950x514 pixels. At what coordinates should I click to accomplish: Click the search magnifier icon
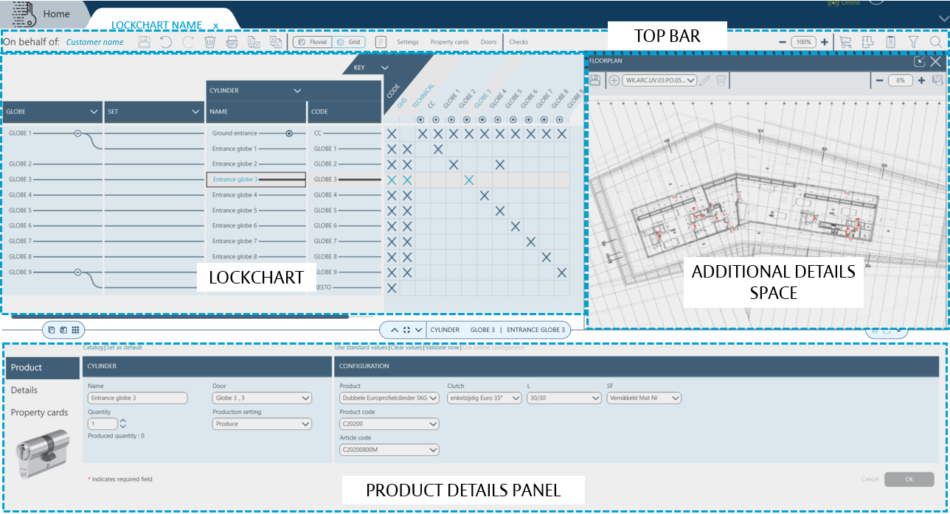[935, 42]
